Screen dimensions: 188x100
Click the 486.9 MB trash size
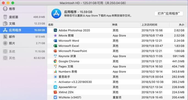[39, 17]
